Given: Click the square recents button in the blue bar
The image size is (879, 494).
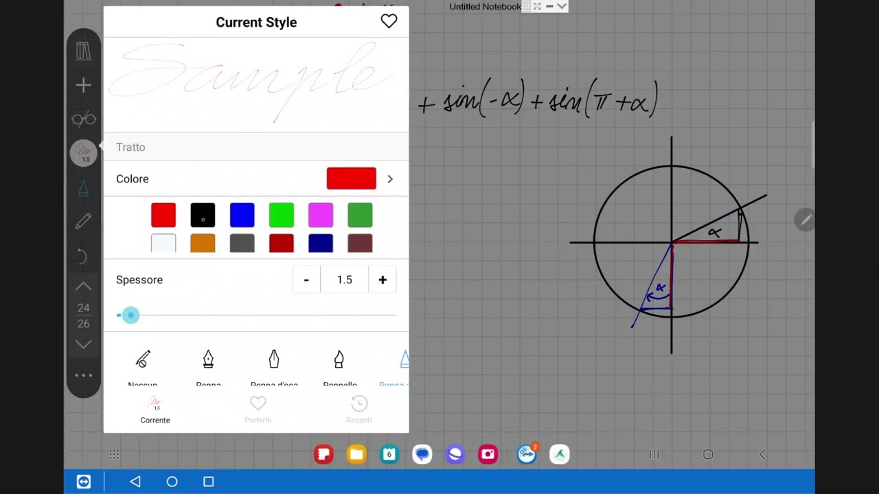Looking at the screenshot, I should click(209, 482).
